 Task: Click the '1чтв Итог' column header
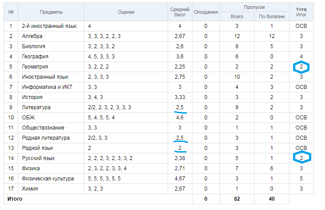[x=301, y=12]
